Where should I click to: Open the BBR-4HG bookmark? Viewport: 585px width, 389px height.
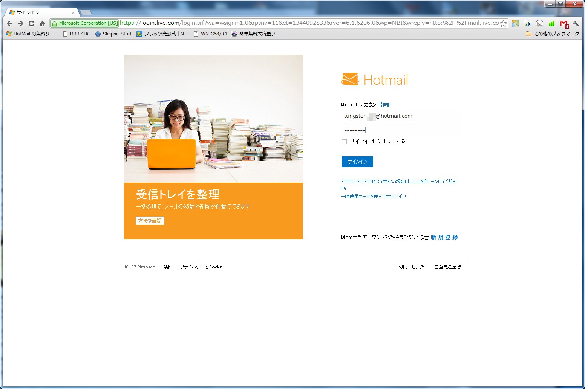[77, 34]
